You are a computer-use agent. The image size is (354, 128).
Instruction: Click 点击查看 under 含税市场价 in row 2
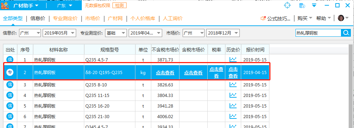(194, 73)
